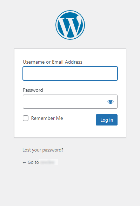Enable Remember Me before logging in
Image resolution: width=140 pixels, height=206 pixels.
coord(26,118)
